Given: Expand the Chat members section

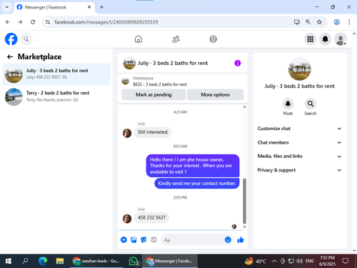Looking at the screenshot, I should (299, 142).
